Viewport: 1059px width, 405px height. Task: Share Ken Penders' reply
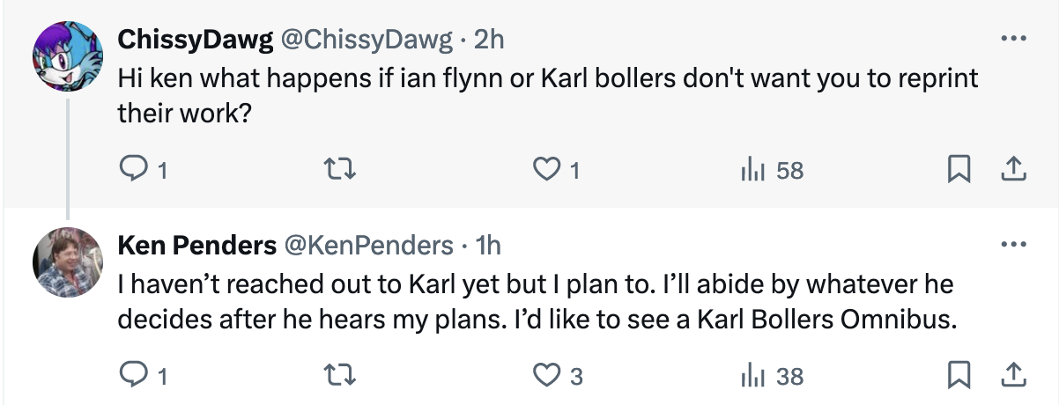pyautogui.click(x=1013, y=376)
